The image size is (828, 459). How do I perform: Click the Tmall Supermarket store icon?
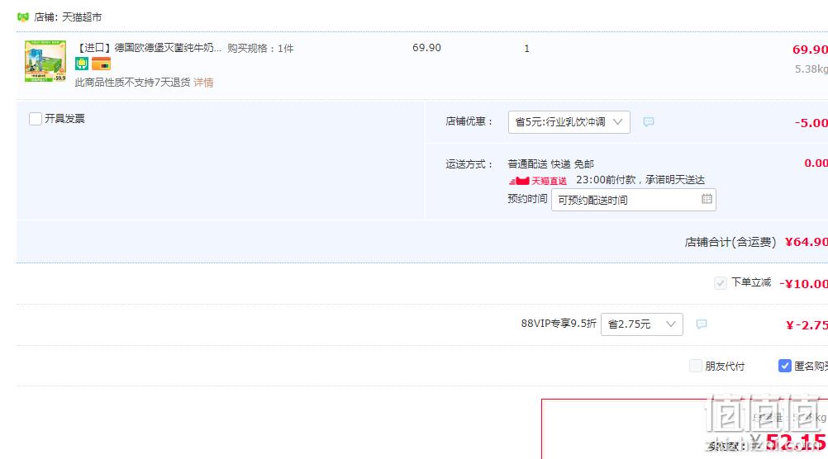click(22, 17)
